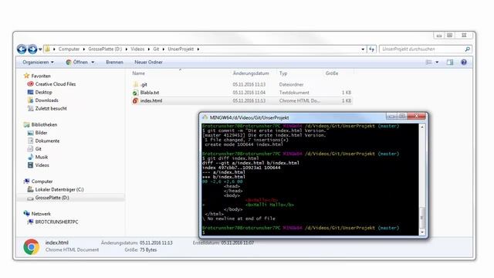The height and width of the screenshot is (278, 494).
Task: Go forward with the Explorer forward arrow
Action: pos(32,49)
